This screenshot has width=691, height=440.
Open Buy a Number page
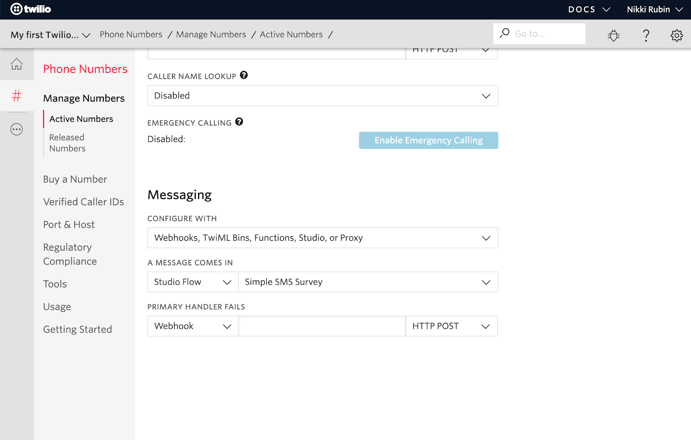tap(75, 179)
